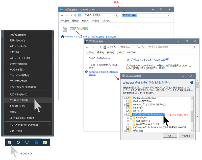The width and height of the screenshot is (202, 160).
Task: Open address bar dropdown in Programs window
Action: point(139,47)
